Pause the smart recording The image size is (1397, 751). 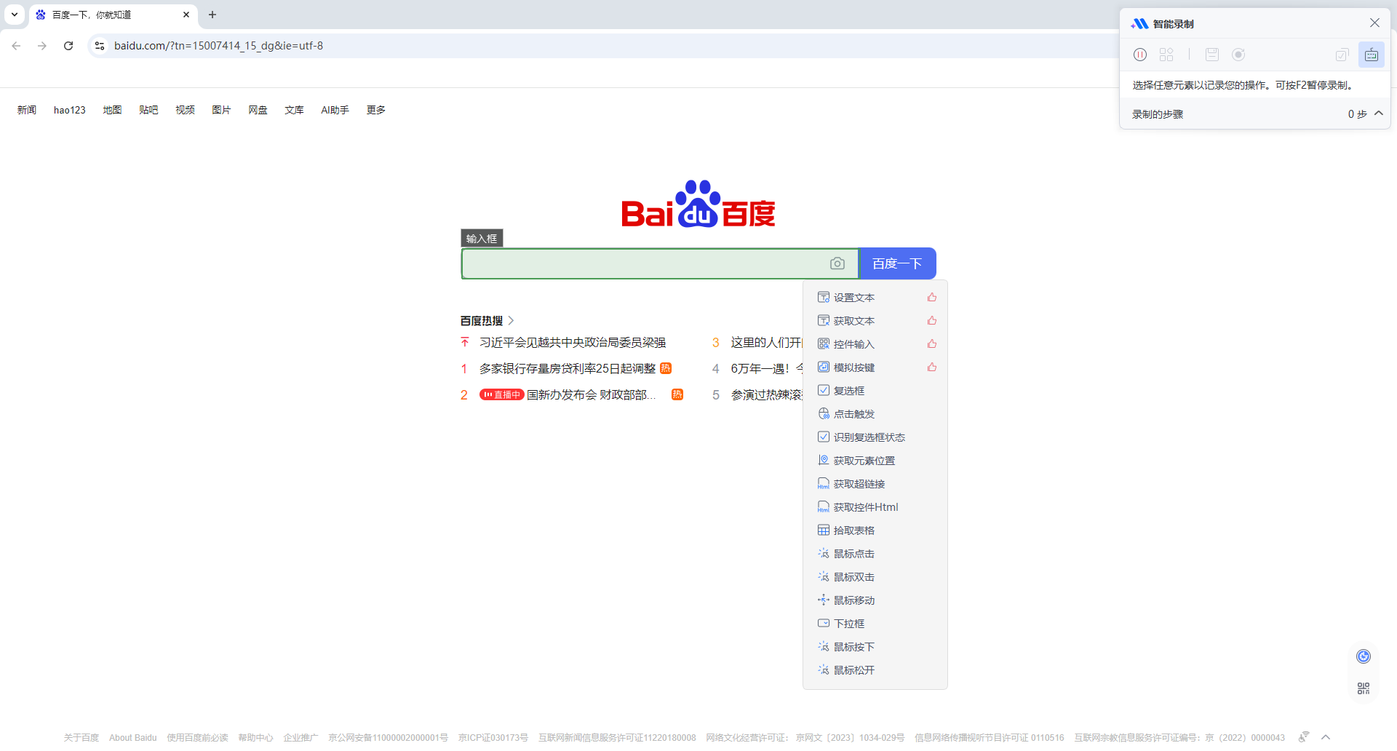1140,55
